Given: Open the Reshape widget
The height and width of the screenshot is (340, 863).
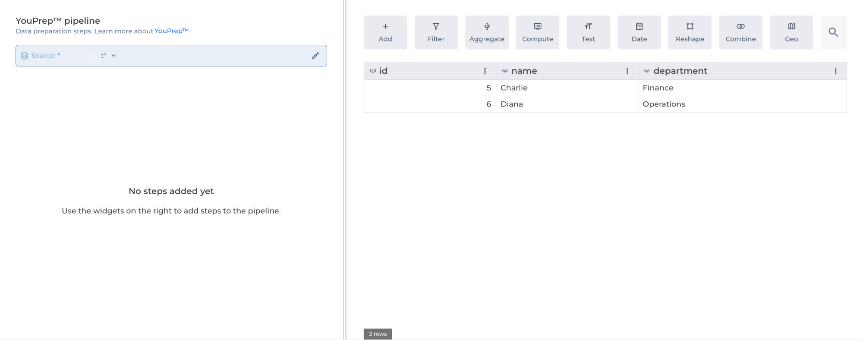Looking at the screenshot, I should pyautogui.click(x=690, y=32).
